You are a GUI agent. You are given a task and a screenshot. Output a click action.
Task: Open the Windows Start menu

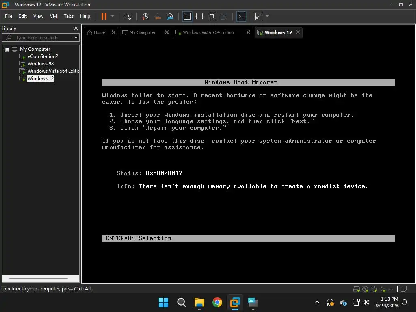tap(163, 302)
